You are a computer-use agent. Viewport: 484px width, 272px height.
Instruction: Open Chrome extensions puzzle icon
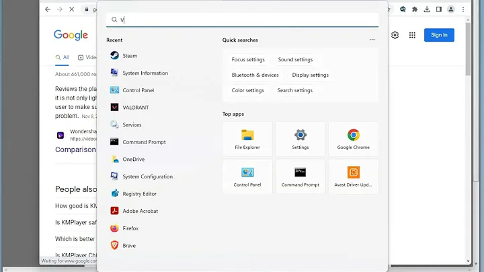pos(415,9)
